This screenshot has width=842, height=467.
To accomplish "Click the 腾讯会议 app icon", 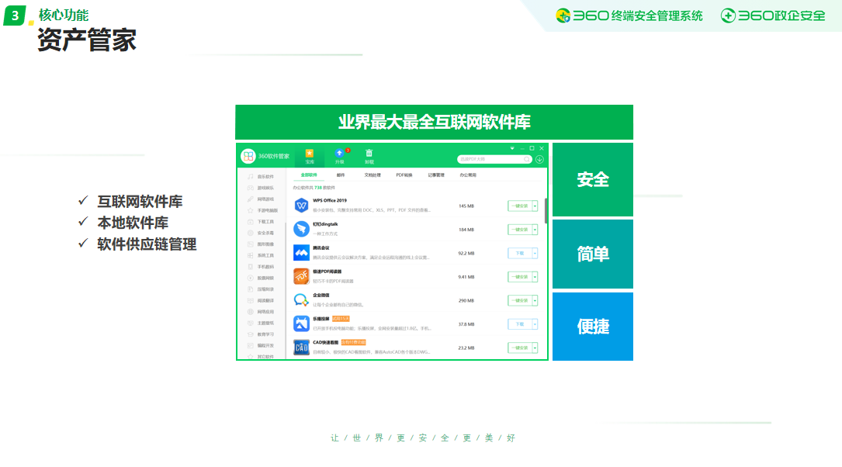I will click(x=301, y=253).
